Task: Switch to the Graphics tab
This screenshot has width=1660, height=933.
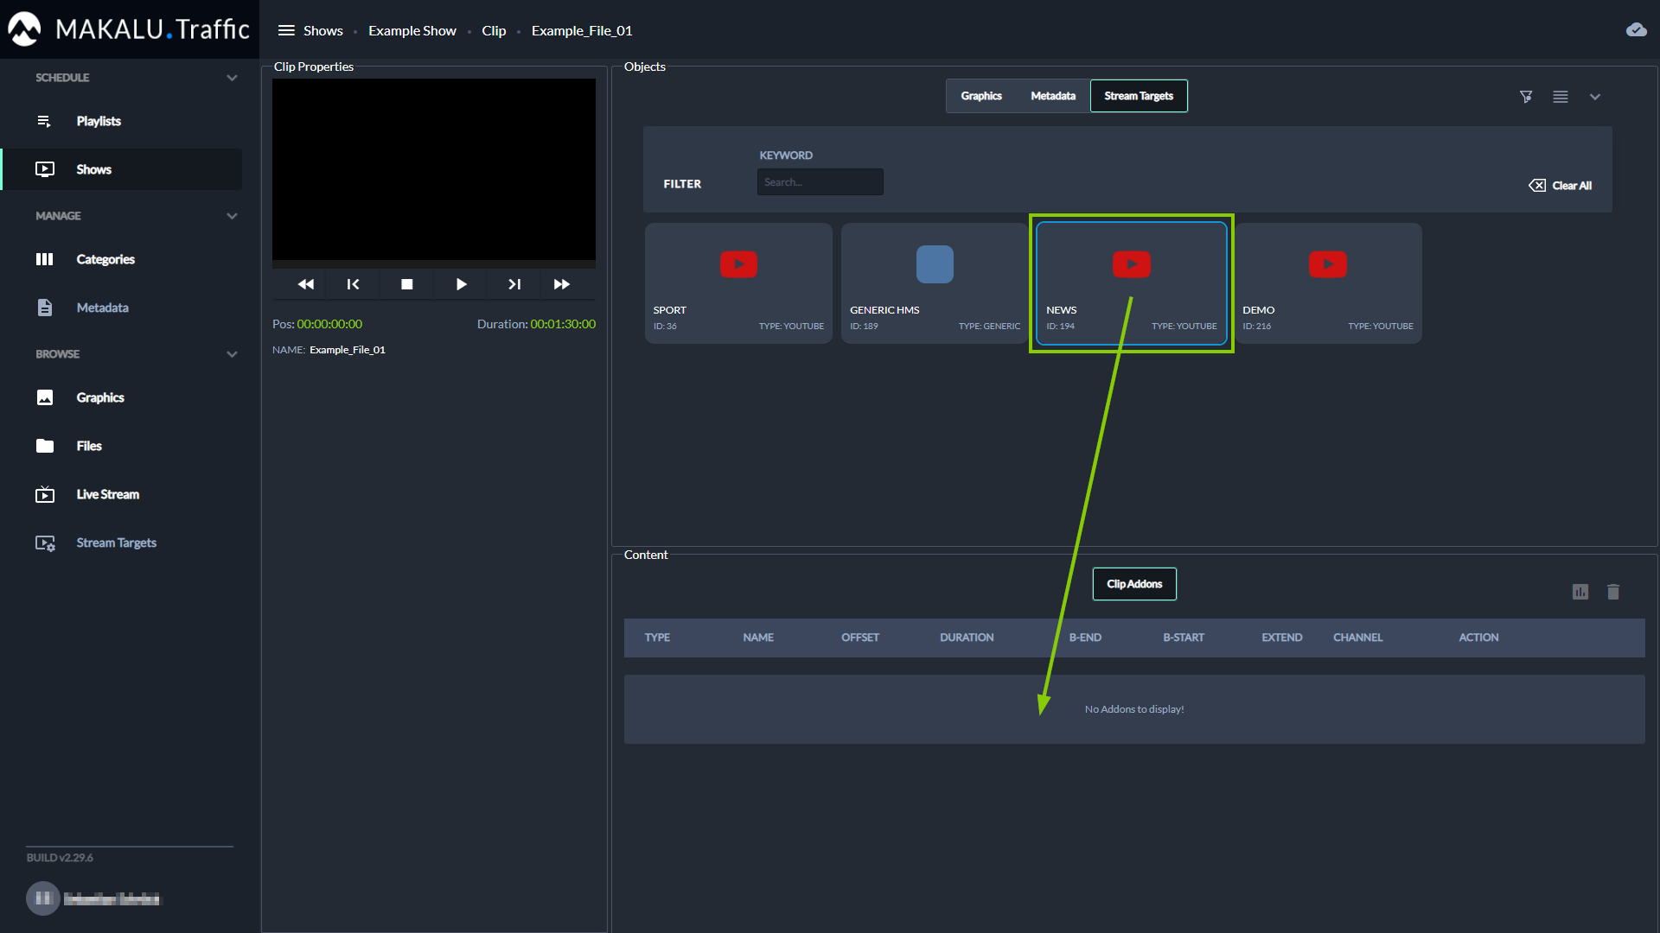Action: click(981, 96)
